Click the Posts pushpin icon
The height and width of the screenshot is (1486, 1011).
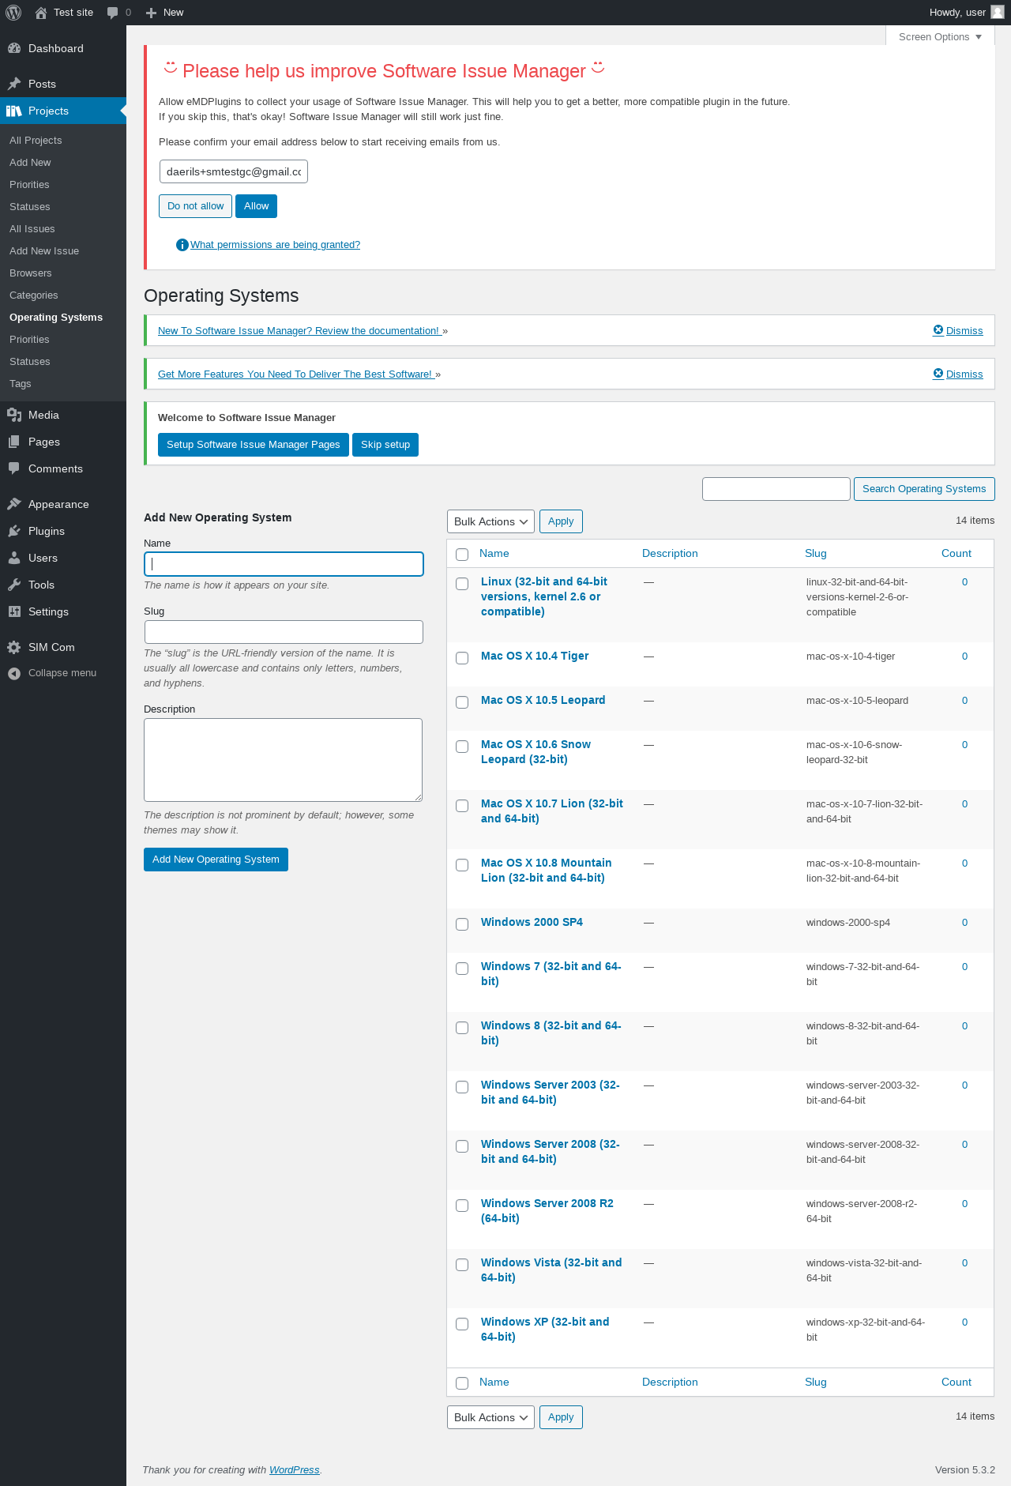tap(14, 84)
